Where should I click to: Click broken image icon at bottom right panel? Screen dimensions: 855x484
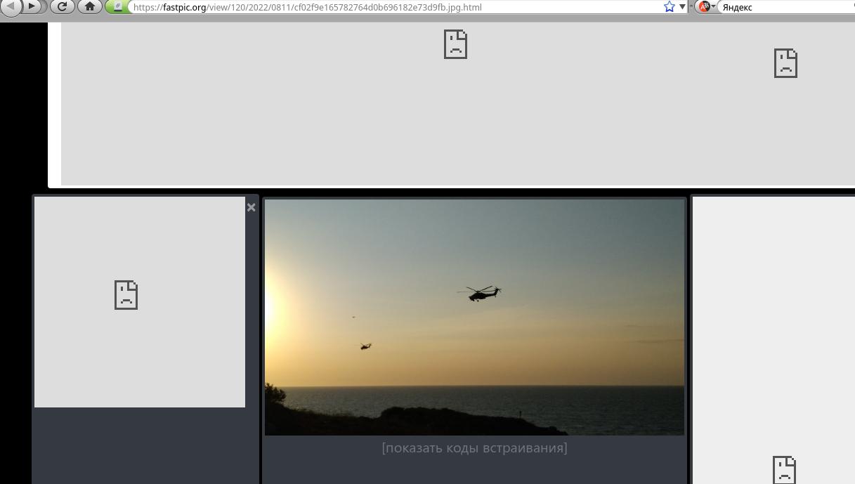[x=784, y=469]
